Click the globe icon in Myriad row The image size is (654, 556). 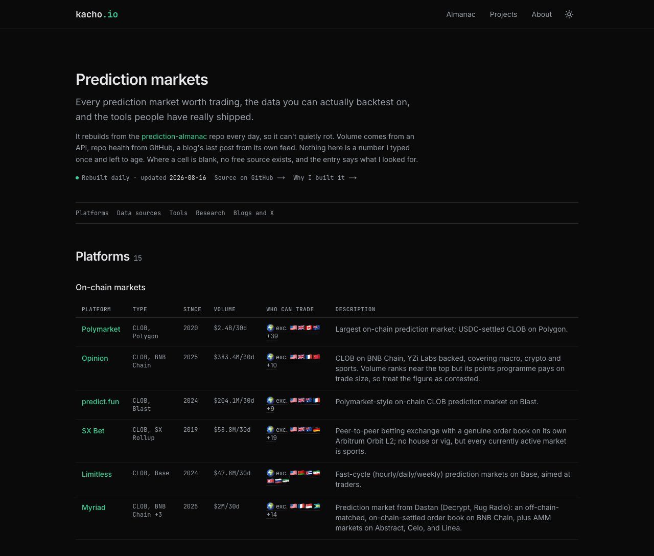(x=270, y=506)
